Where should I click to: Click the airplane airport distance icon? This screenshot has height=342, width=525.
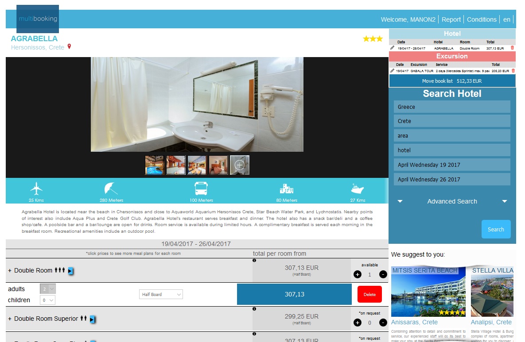click(35, 188)
